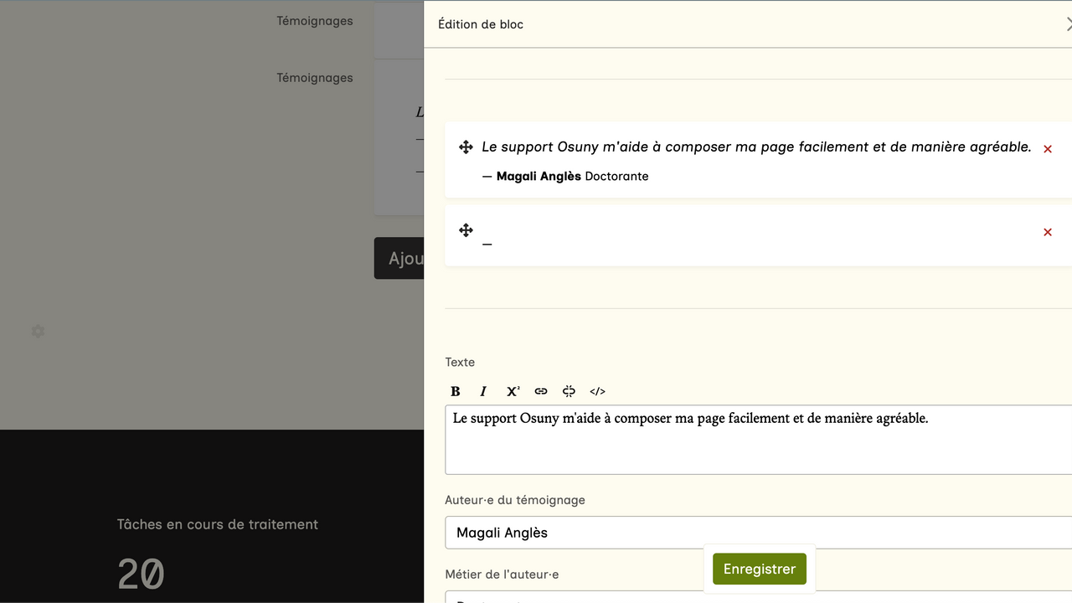Select the Magali Anglès testimonial card text

(x=755, y=147)
